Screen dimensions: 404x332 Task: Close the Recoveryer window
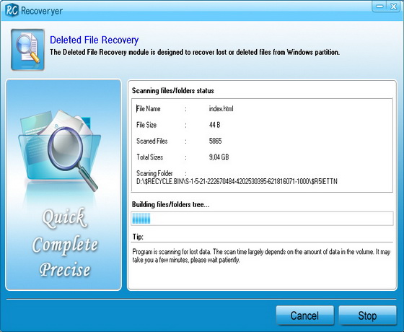coord(394,6)
